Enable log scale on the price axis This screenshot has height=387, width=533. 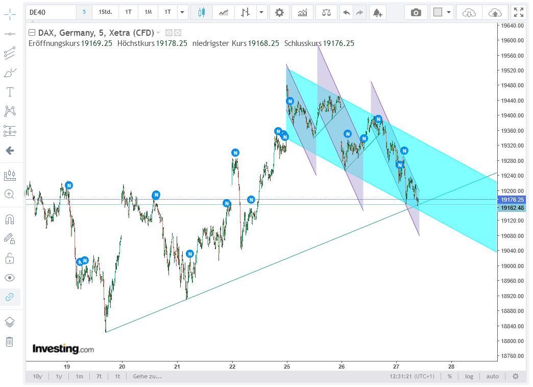469,376
